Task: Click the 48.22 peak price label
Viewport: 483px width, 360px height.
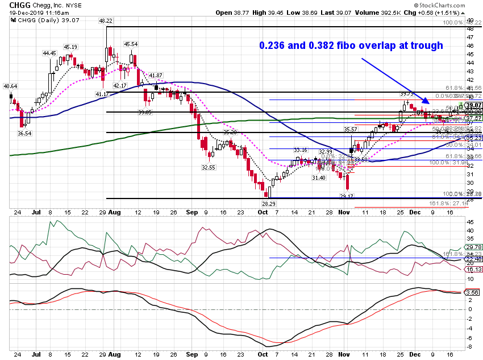Action: [106, 20]
